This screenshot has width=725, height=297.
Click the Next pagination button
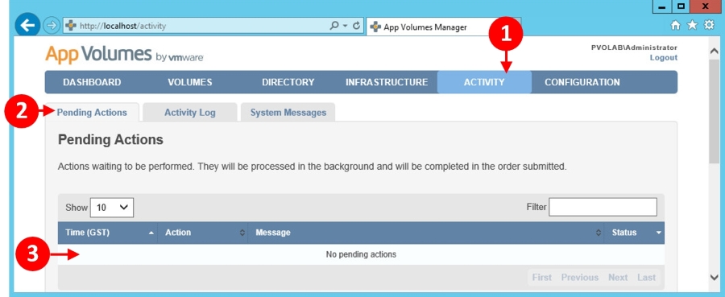coord(618,277)
